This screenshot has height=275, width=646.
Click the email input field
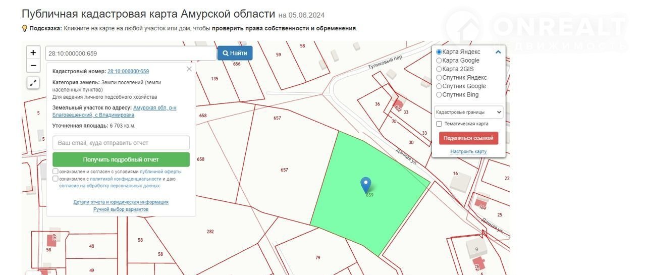tap(121, 143)
